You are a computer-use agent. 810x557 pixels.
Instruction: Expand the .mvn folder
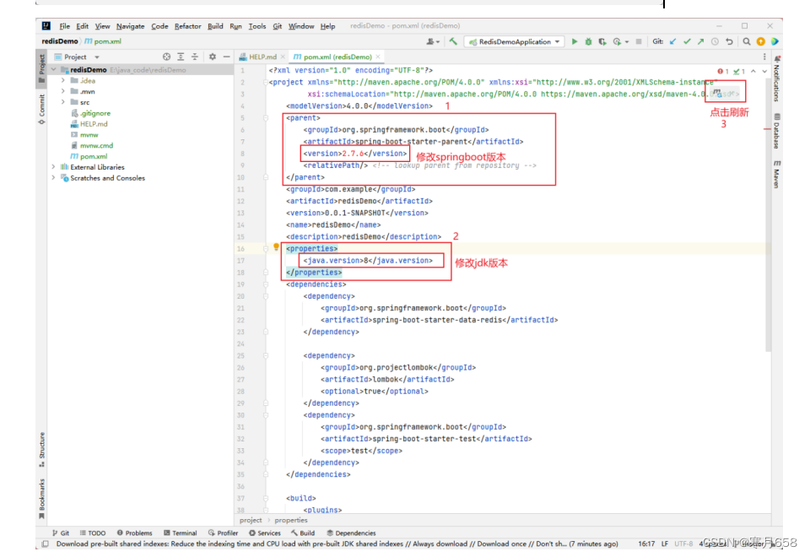click(x=63, y=91)
